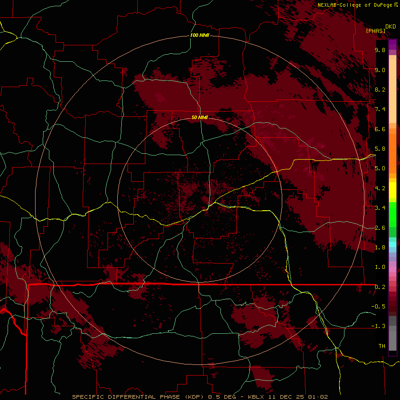
Task: Click the -0.5 legend label
Action: (378, 307)
